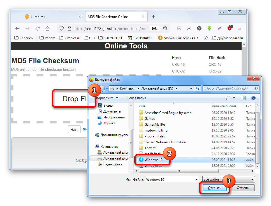
Task: Toggle the preview pane icon in dialog
Action: (x=243, y=98)
